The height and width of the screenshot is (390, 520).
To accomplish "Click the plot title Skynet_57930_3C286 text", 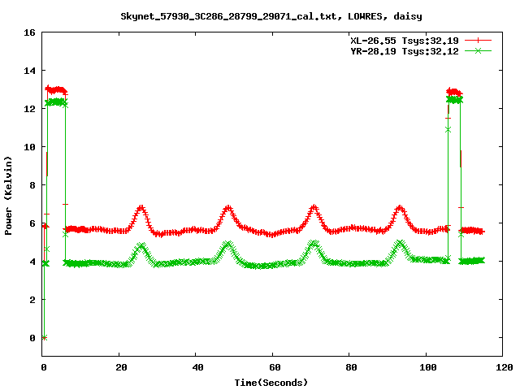I will point(271,16).
